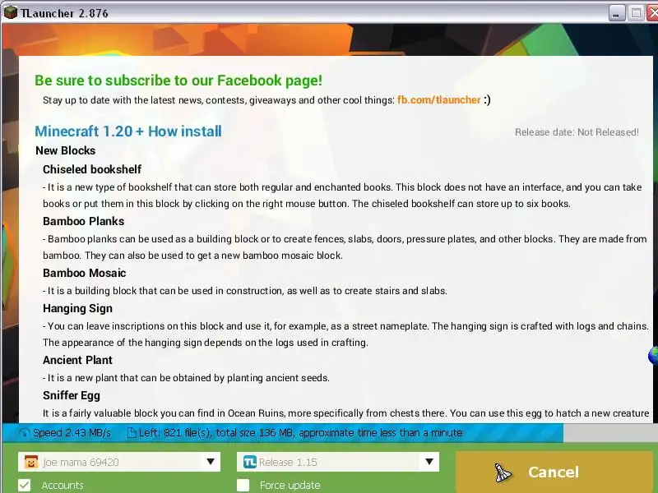Click the speedometer icon beside download speed
The image size is (658, 493).
pos(25,433)
